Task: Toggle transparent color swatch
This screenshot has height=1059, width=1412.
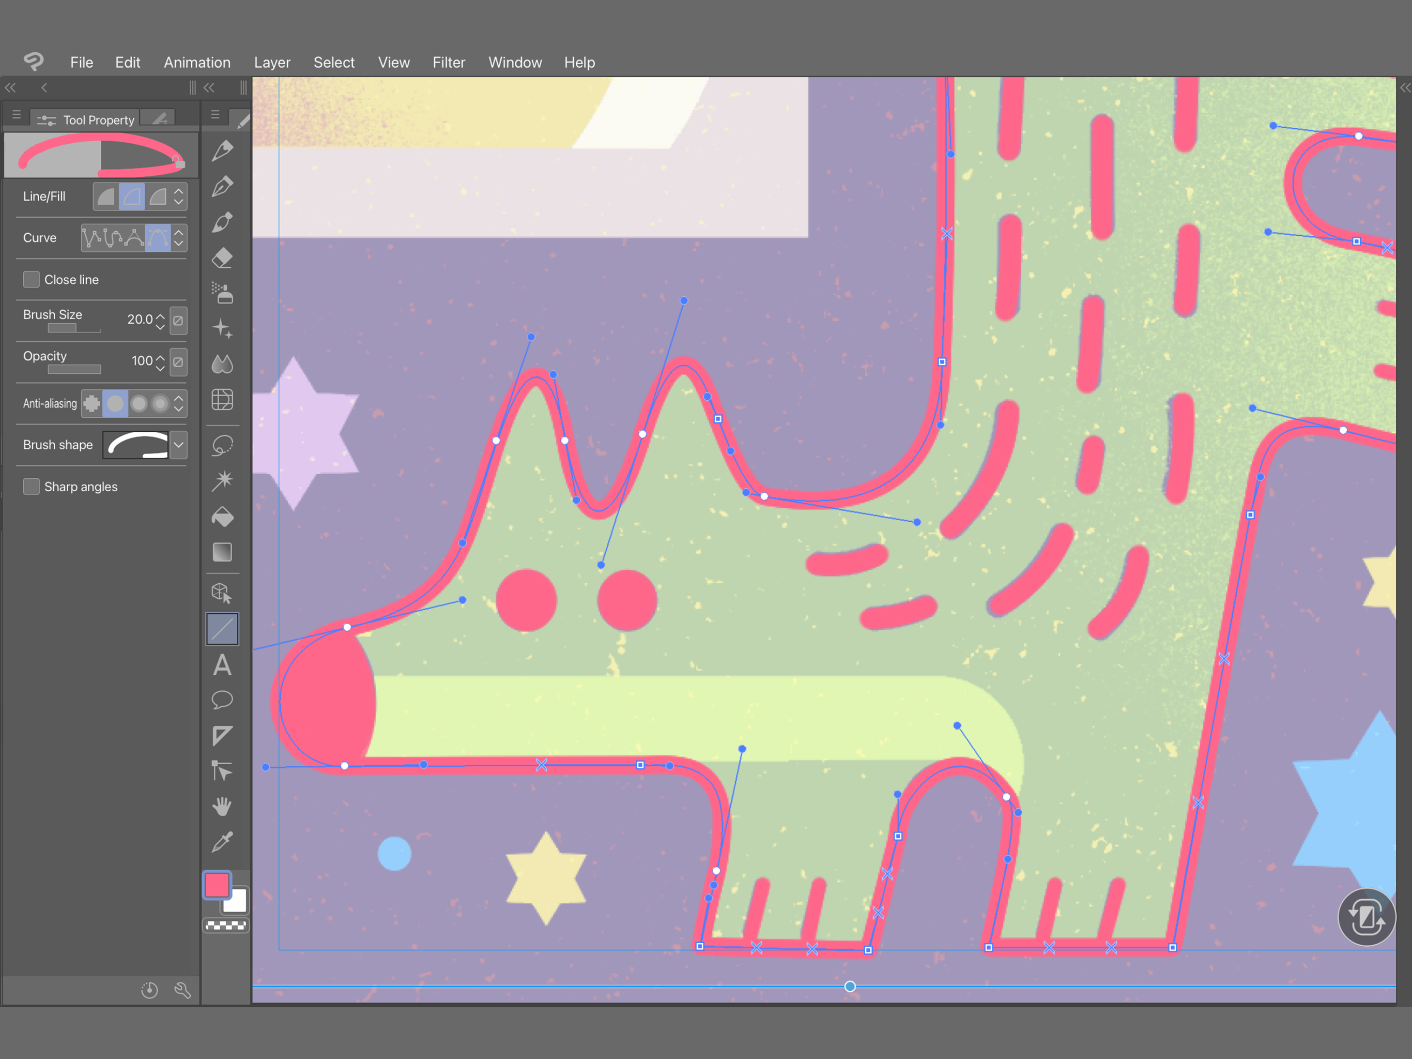Action: click(x=225, y=925)
